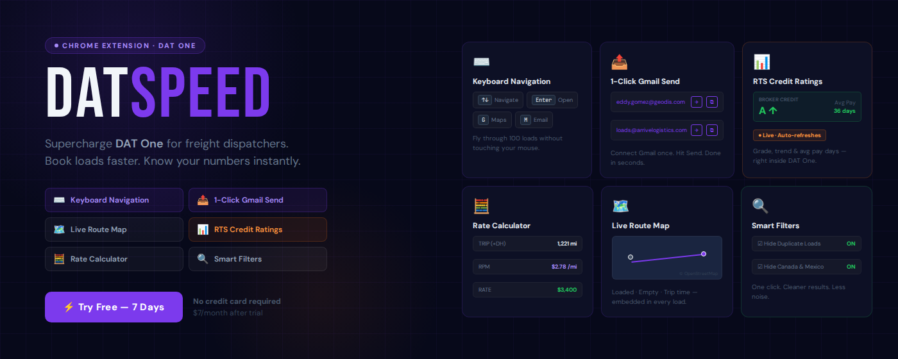Click keyboard icon in Keyboard Navigation pill

59,200
